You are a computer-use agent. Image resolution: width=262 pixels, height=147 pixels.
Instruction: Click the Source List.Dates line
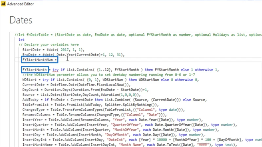(82, 95)
